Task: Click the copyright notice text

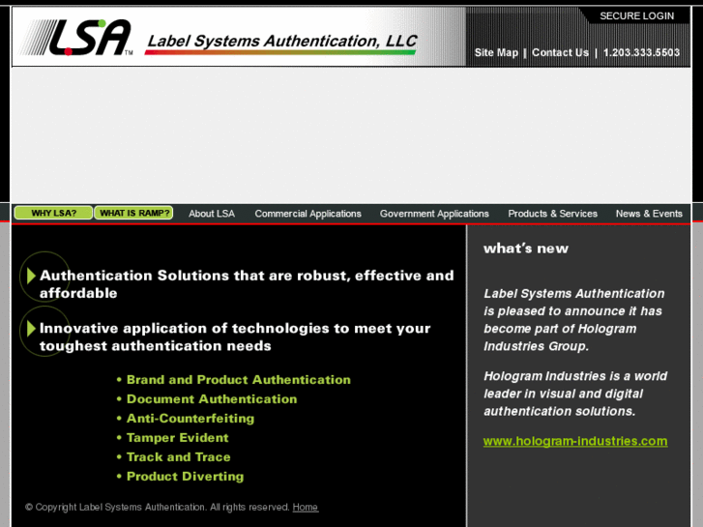Action: pos(158,507)
